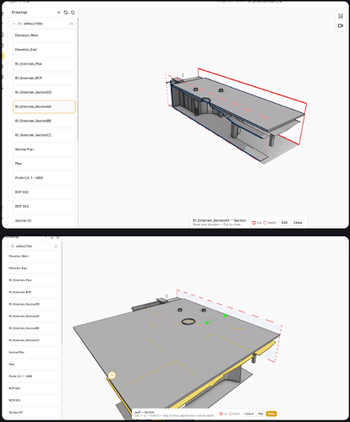This screenshot has width=350, height=422.
Task: Select B1_Entertain_SectionBB in the bottom drawings list
Action: pyautogui.click(x=33, y=328)
